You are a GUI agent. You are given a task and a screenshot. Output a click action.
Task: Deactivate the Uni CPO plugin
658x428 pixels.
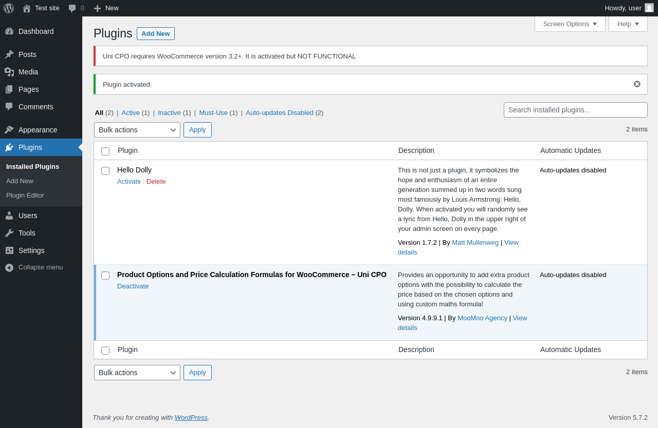point(133,286)
